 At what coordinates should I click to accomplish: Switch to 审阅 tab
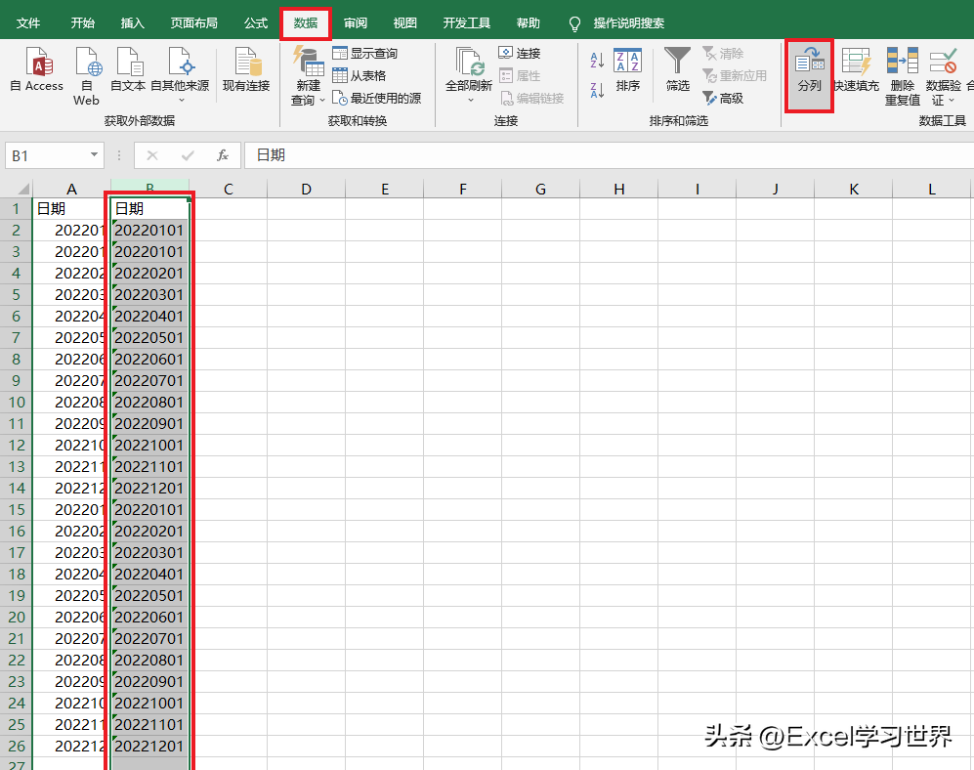356,23
